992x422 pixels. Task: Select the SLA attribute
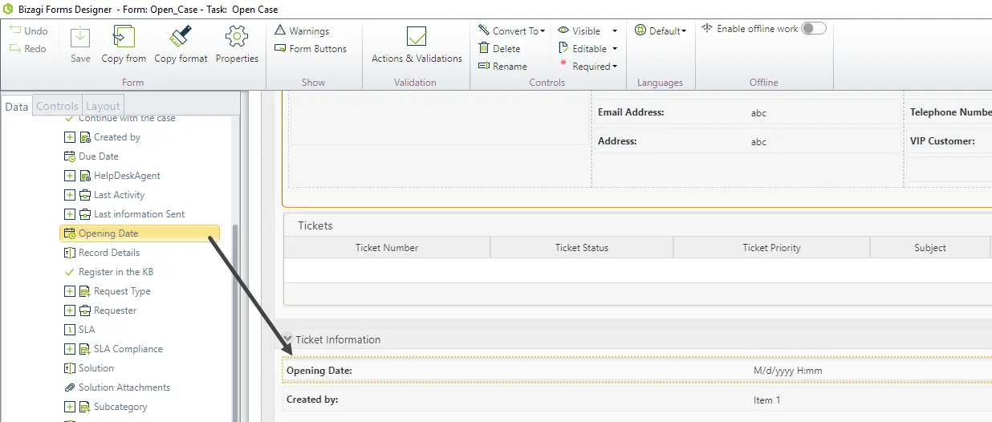tap(79, 330)
